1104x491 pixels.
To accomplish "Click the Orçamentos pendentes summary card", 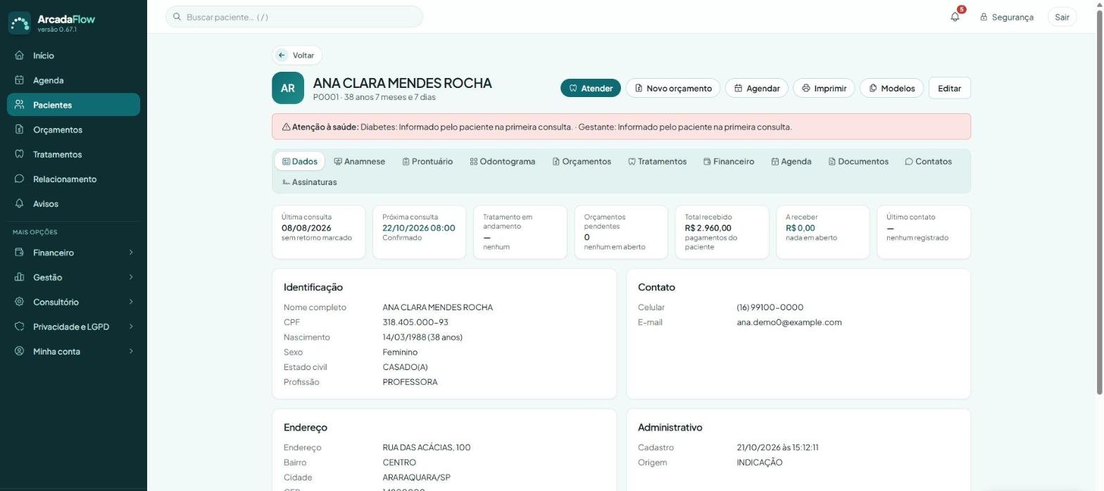I will 621,232.
